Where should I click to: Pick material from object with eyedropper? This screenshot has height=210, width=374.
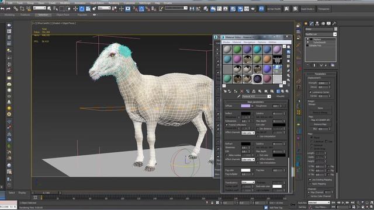(x=238, y=96)
